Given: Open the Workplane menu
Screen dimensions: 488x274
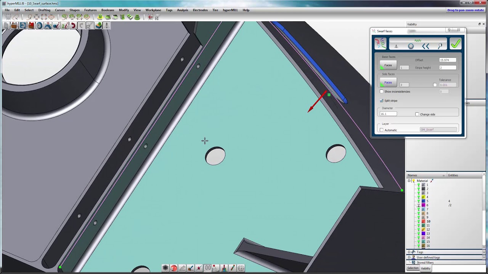Looking at the screenshot, I should click(x=153, y=10).
